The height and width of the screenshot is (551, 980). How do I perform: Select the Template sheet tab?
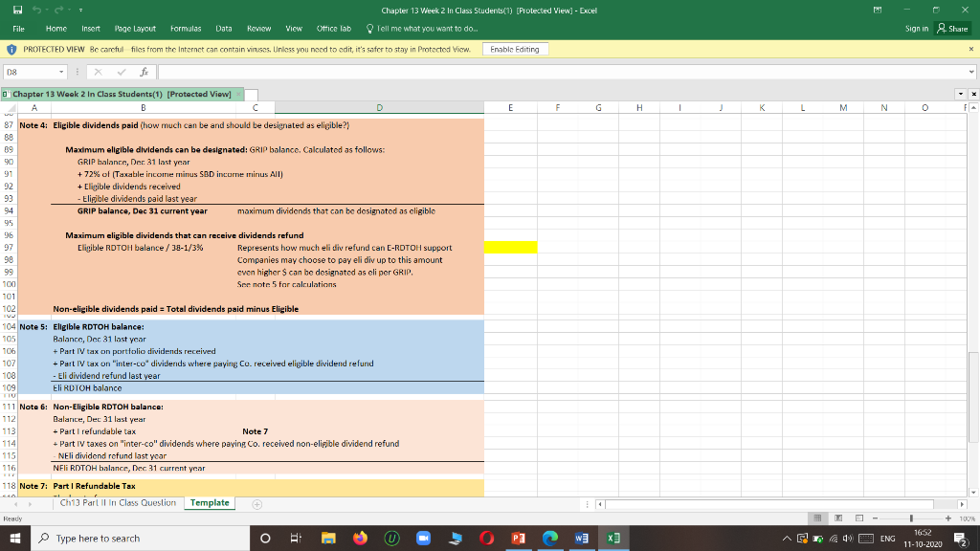210,503
